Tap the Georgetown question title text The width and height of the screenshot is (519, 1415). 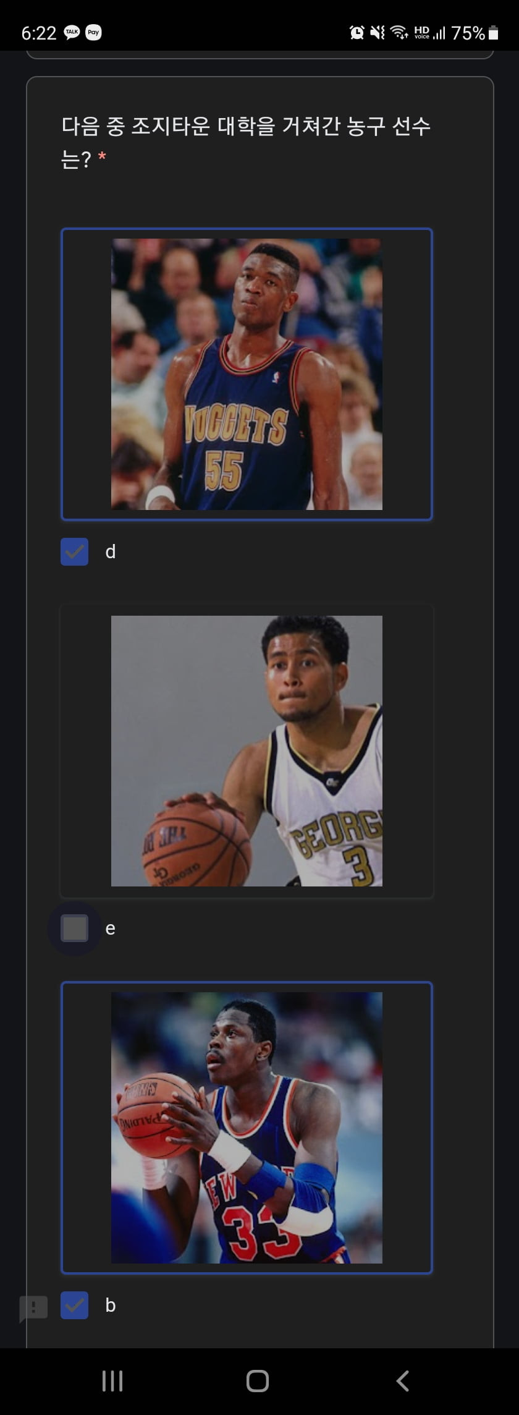point(246,143)
